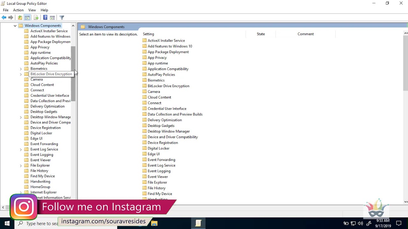Viewport: 408px width, 229px height.
Task: Click the Filter funnel toolbar icon
Action: (x=62, y=17)
